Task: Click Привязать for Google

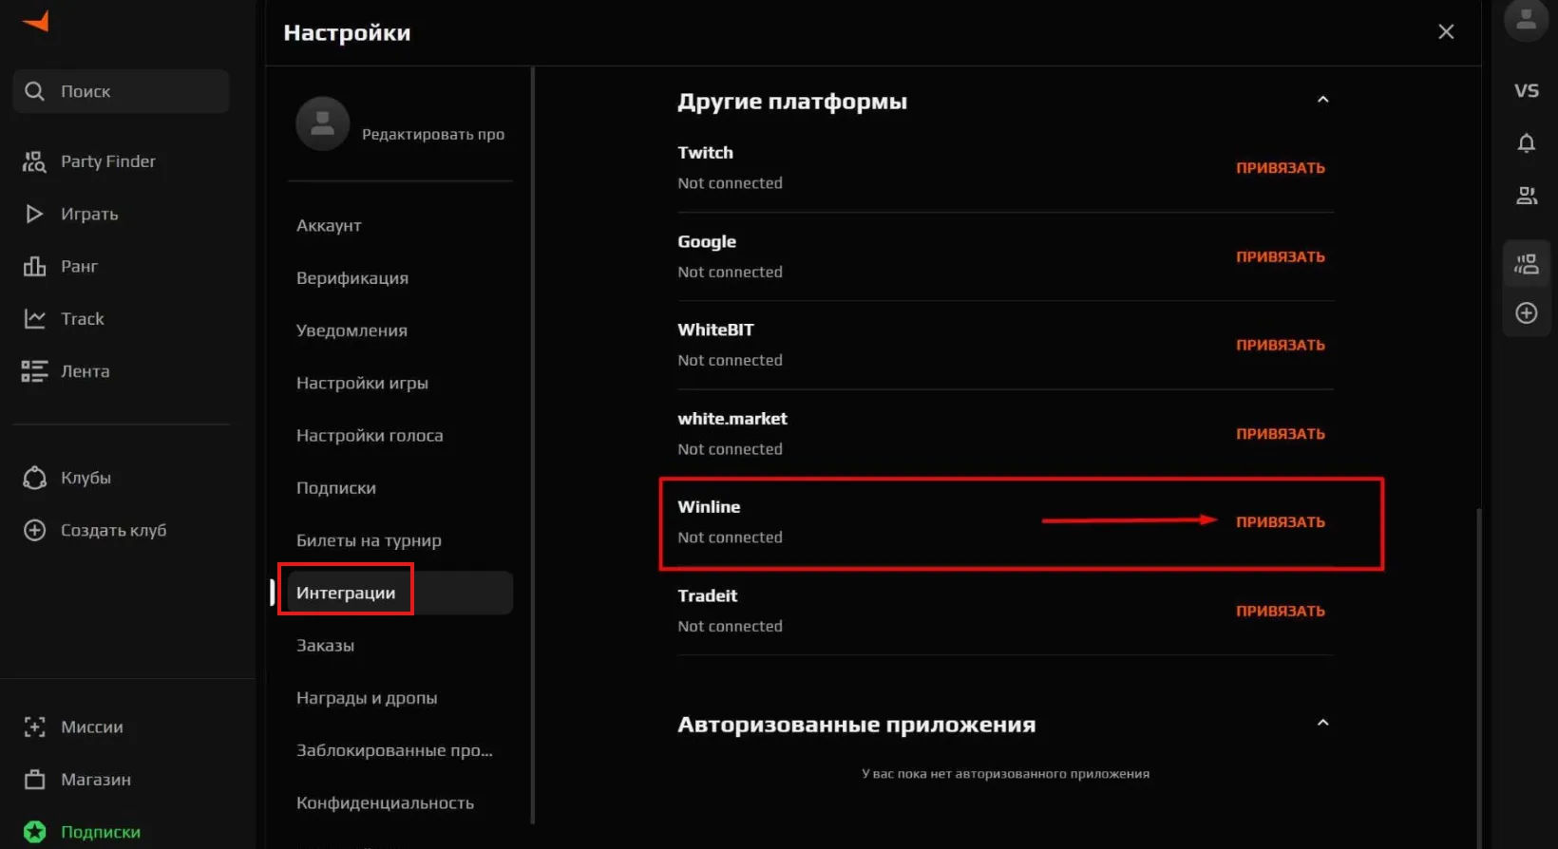Action: (x=1280, y=257)
